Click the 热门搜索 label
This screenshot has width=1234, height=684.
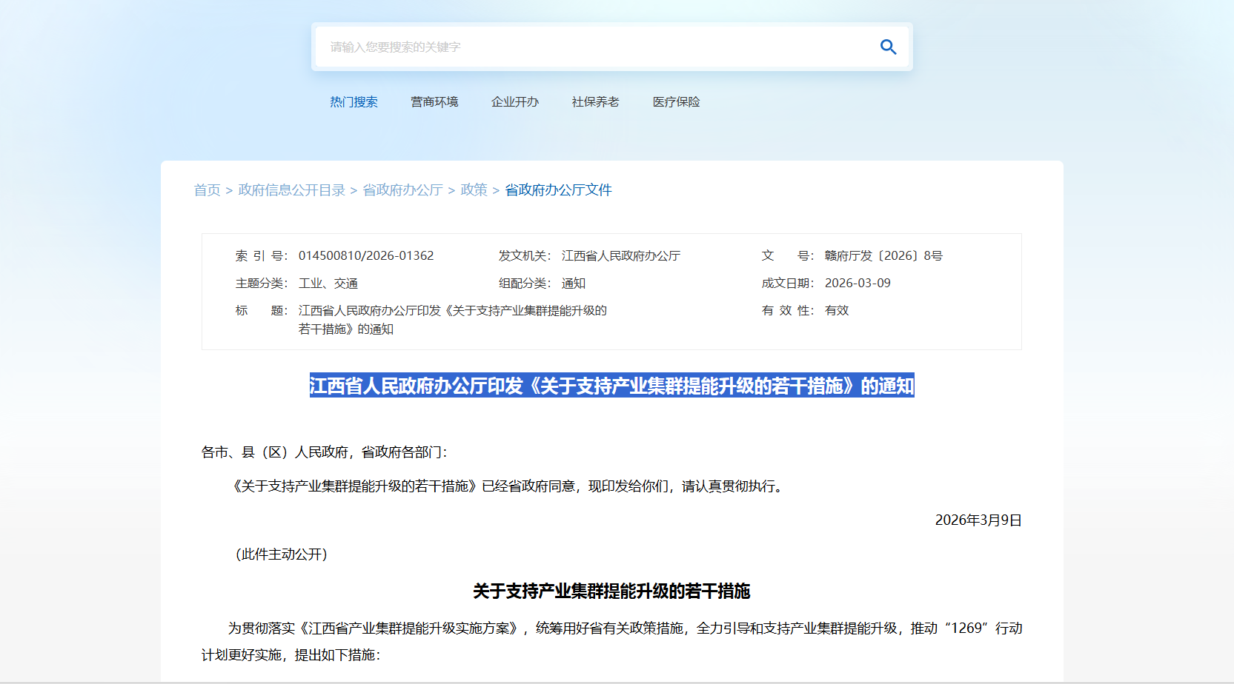[354, 102]
